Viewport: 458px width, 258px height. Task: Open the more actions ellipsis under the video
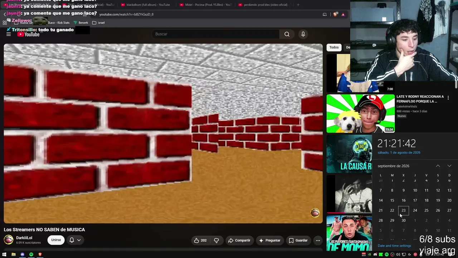(x=318, y=240)
